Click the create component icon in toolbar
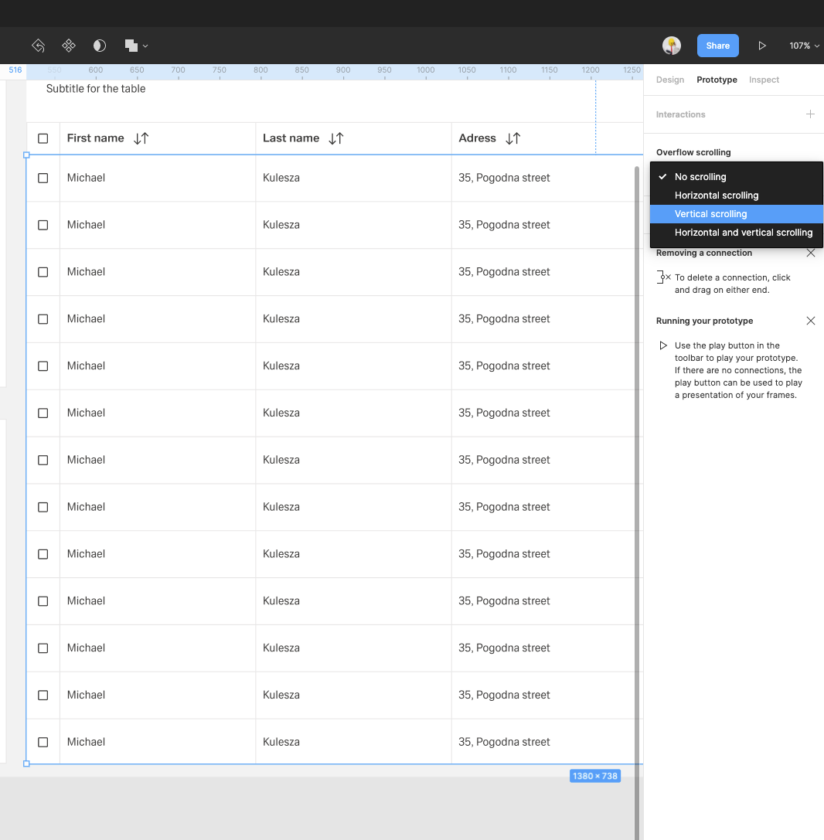This screenshot has width=824, height=840. coord(69,46)
